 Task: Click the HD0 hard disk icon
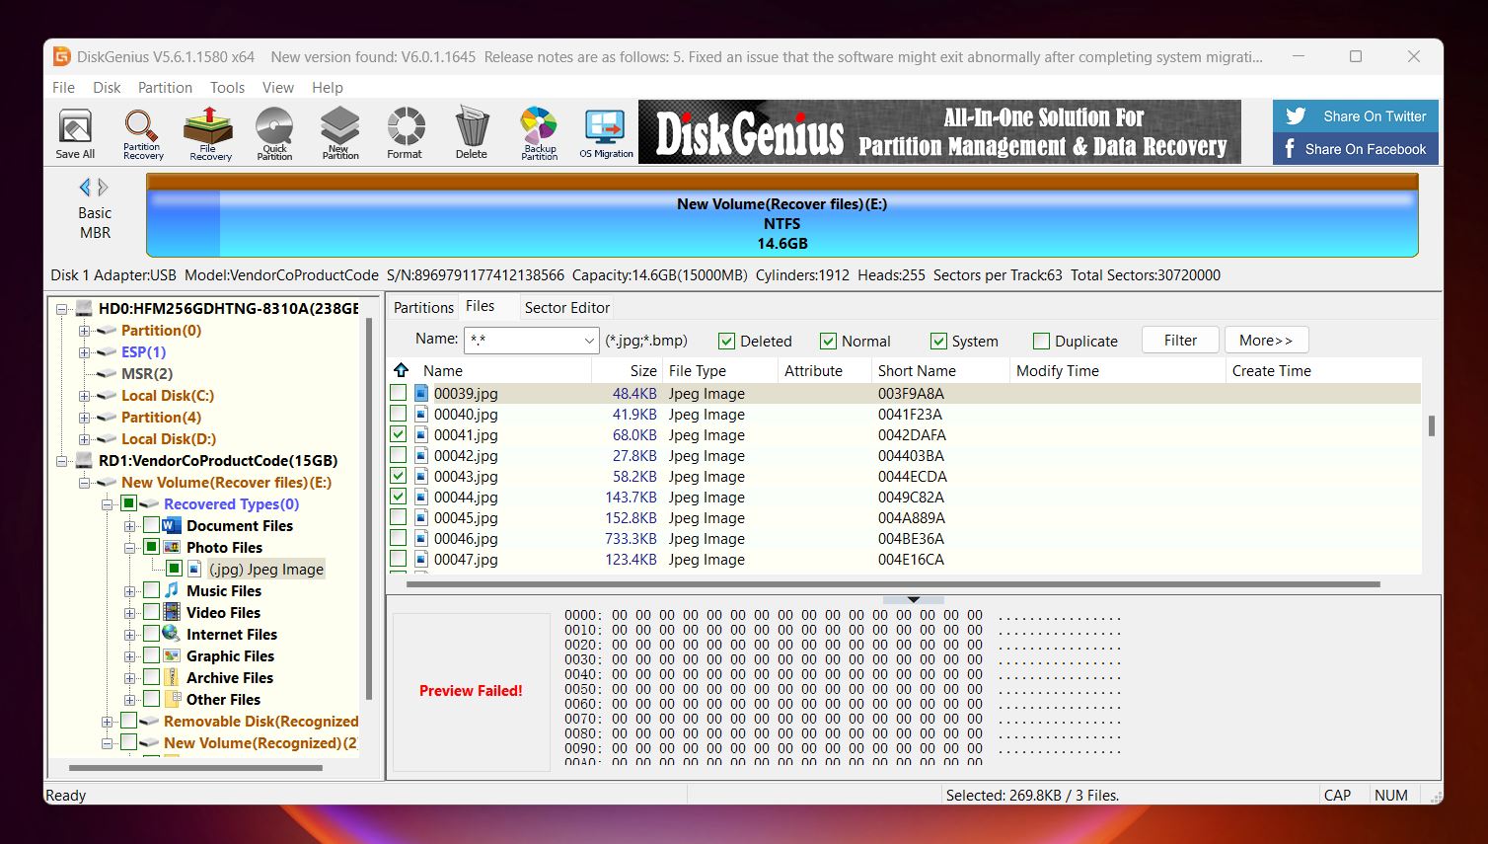point(84,309)
